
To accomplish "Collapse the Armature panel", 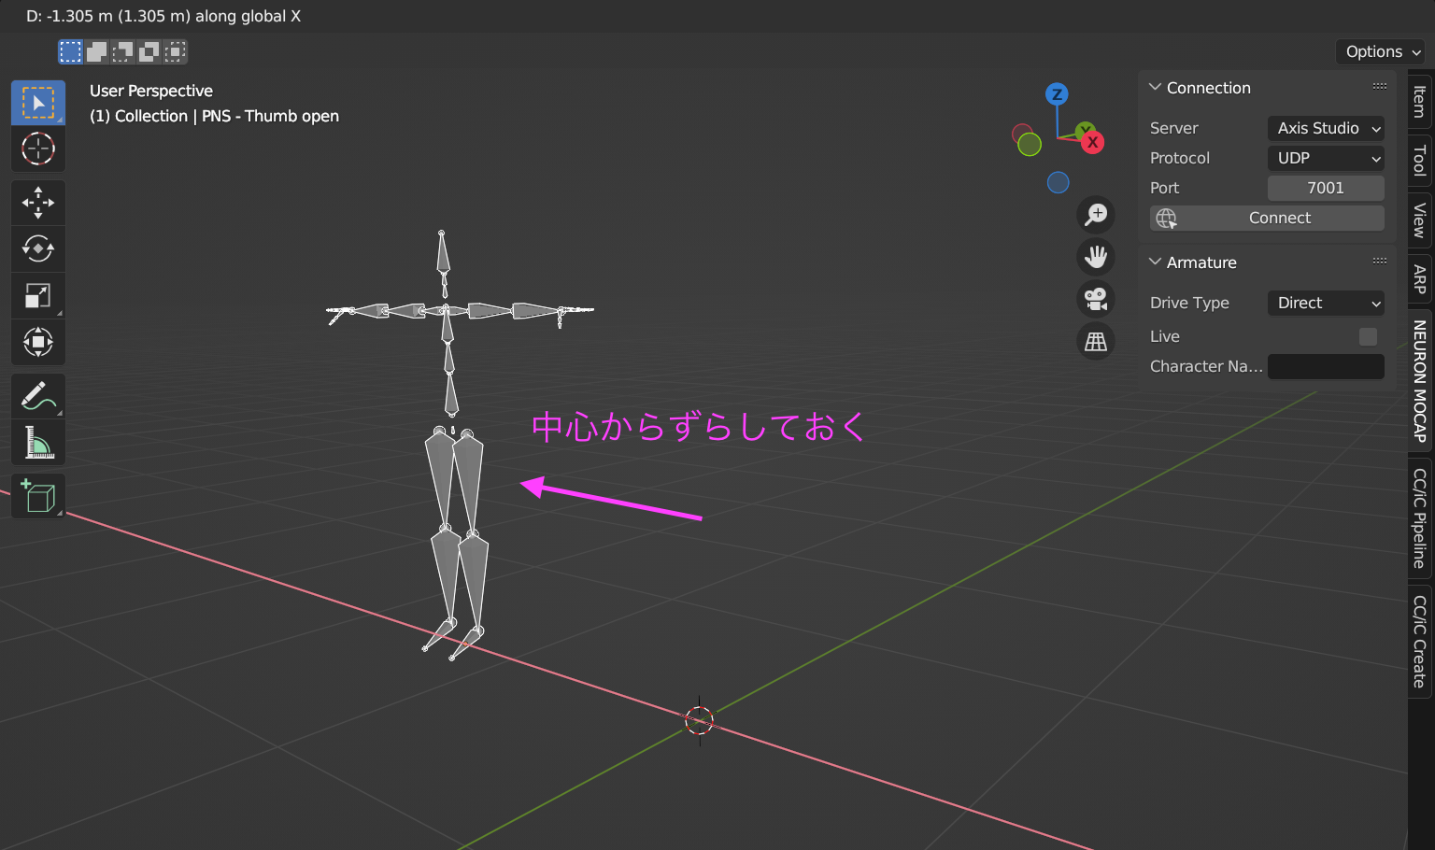I will (1156, 262).
